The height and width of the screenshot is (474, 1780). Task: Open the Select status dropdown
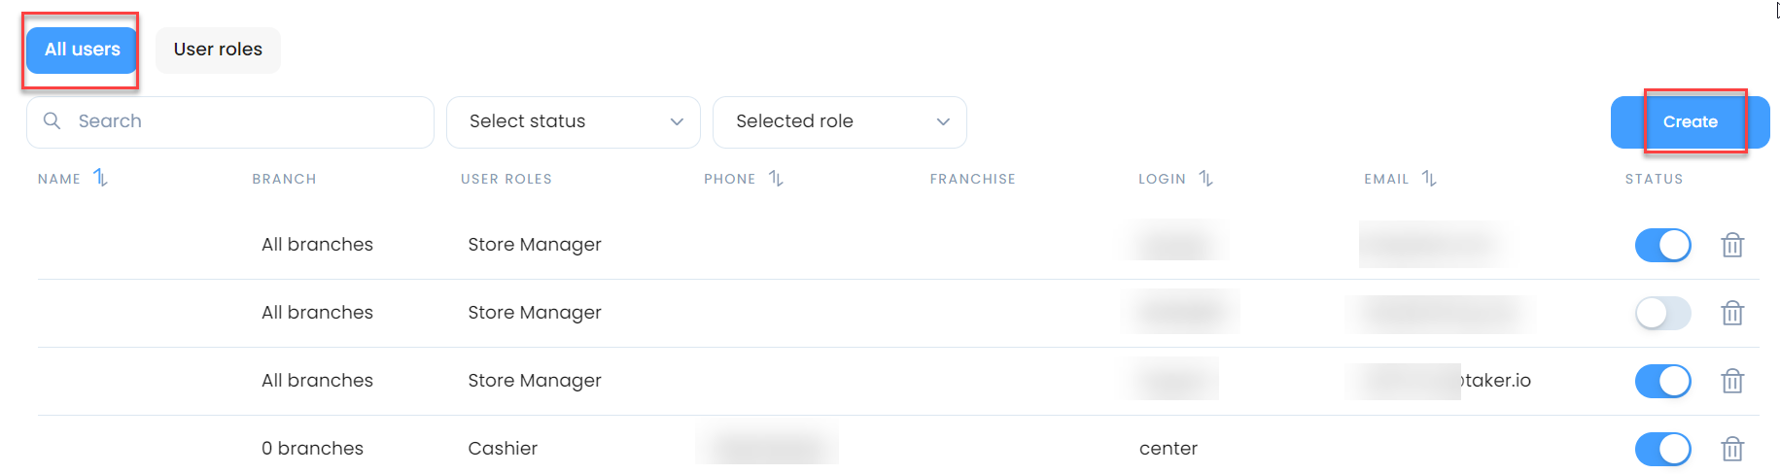(574, 121)
